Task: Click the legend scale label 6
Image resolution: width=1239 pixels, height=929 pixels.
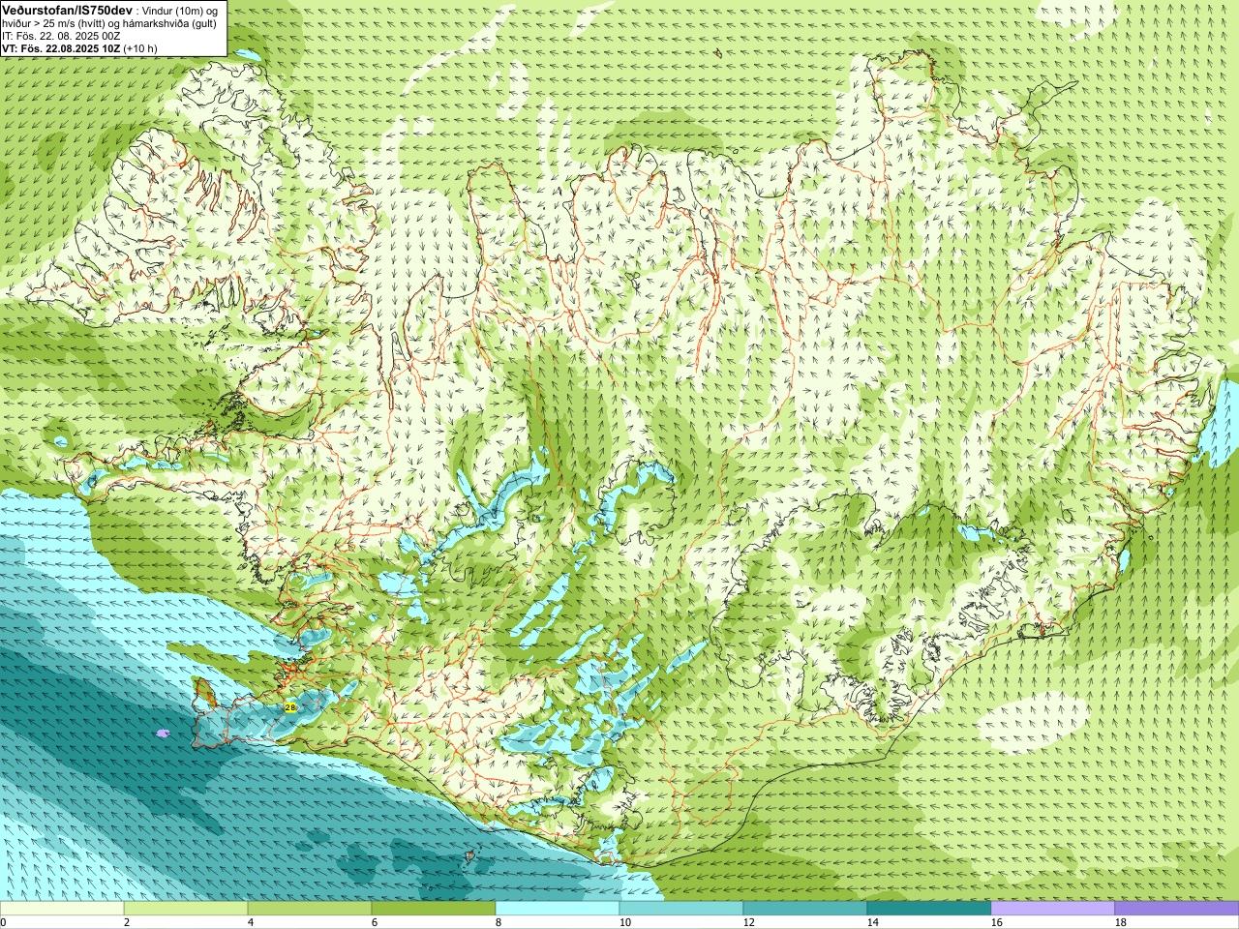Action: (375, 922)
